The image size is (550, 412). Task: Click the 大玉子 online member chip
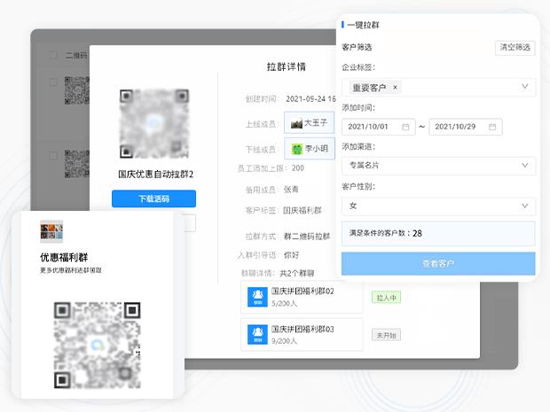pos(309,123)
